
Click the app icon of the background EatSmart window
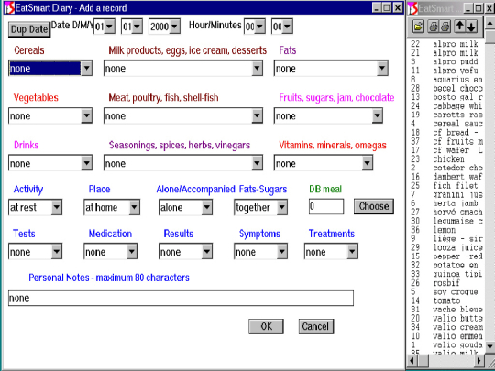coord(412,8)
